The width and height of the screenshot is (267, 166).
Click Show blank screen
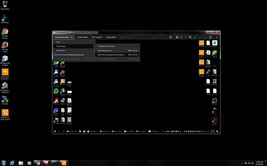(105, 50)
